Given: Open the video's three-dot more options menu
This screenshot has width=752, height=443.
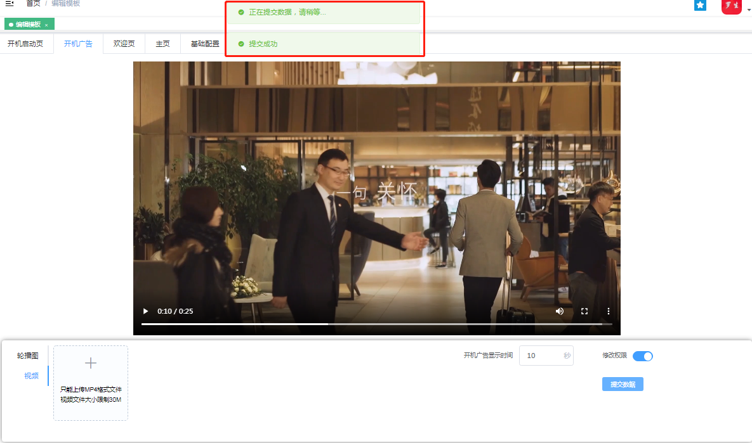Looking at the screenshot, I should coord(608,311).
